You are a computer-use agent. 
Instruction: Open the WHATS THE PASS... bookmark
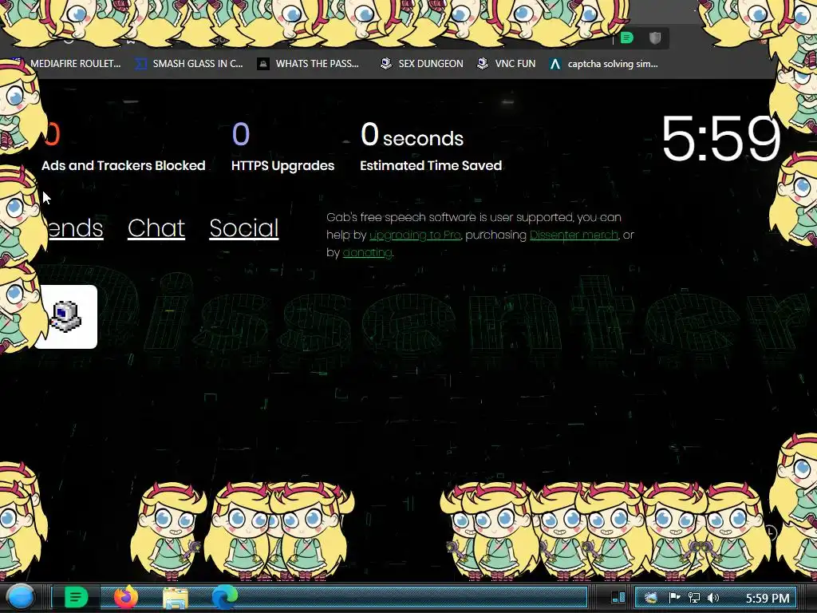309,64
